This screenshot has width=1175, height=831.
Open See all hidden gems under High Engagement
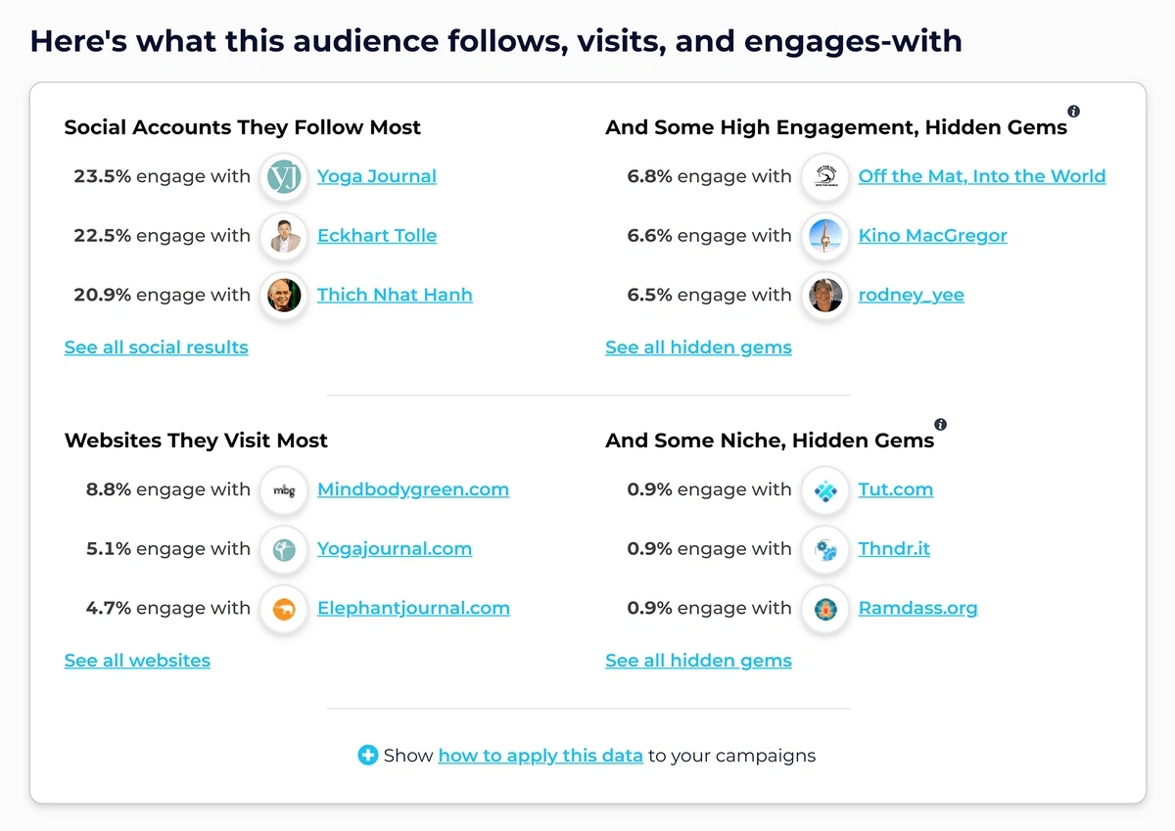click(x=698, y=347)
